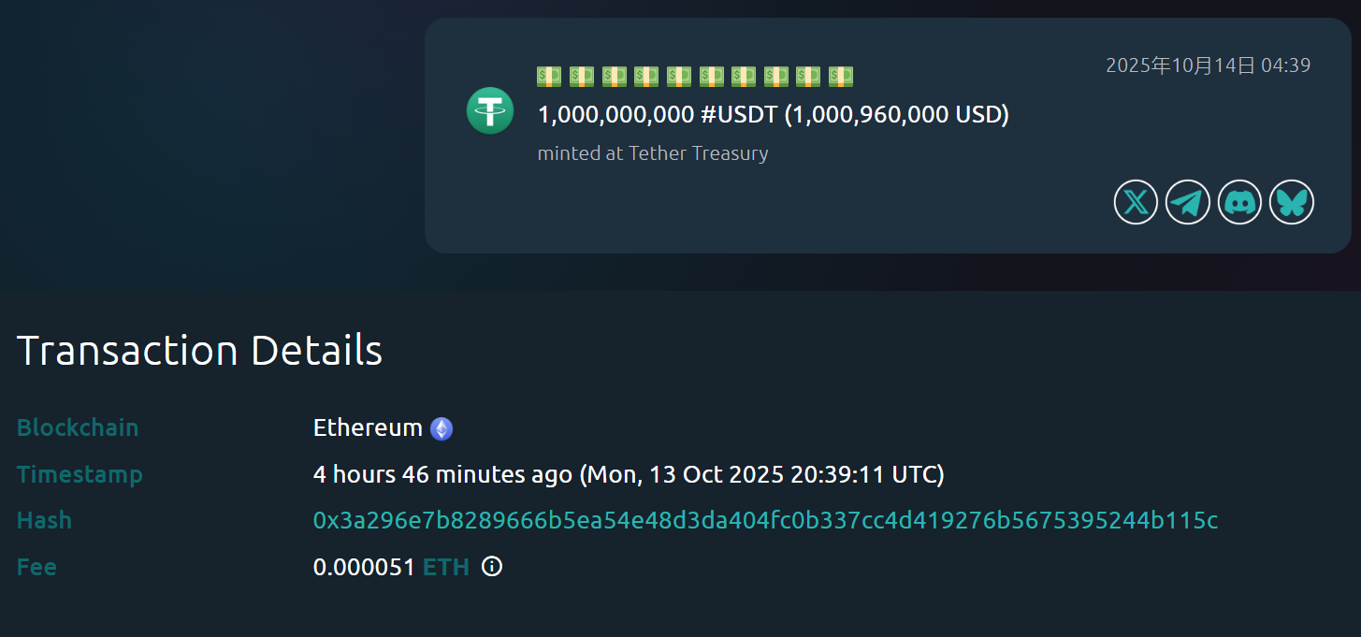
Task: Click the 2025年10月14日 04:39 date
Action: pos(1208,65)
